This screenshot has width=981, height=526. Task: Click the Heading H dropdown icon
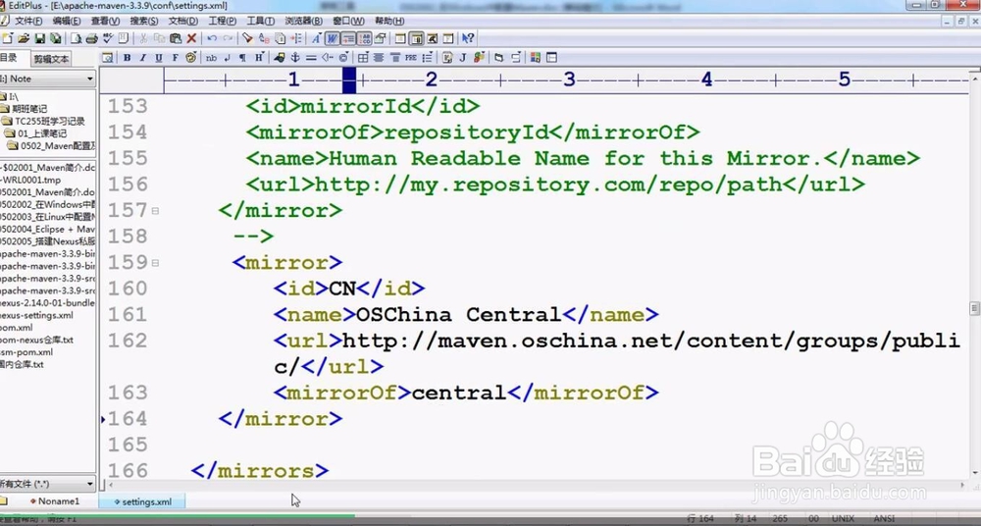coord(258,58)
